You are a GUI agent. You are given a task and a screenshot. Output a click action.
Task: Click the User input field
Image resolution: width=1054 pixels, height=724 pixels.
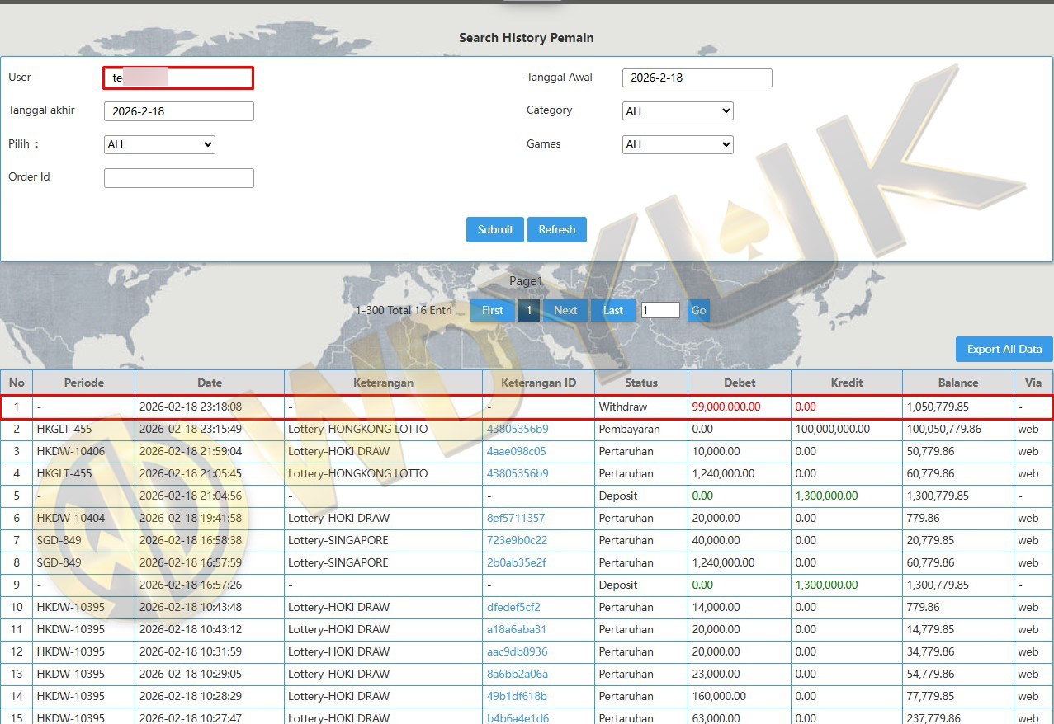point(178,78)
